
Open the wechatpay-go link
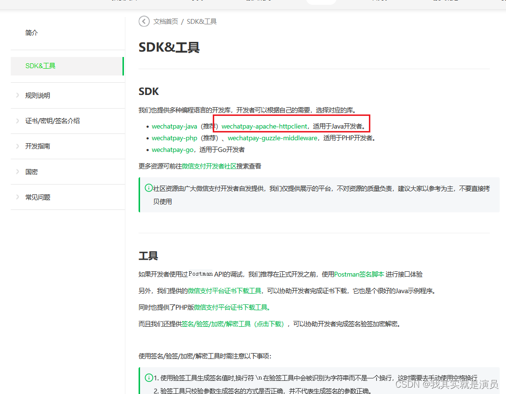coord(173,150)
